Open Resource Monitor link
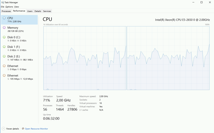214x133 pixels. click(x=36, y=129)
